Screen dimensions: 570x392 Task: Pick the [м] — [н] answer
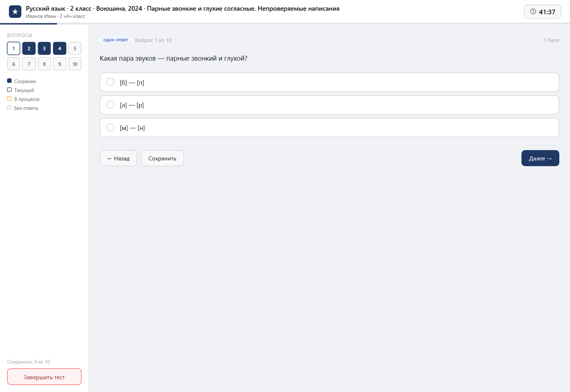(x=329, y=128)
